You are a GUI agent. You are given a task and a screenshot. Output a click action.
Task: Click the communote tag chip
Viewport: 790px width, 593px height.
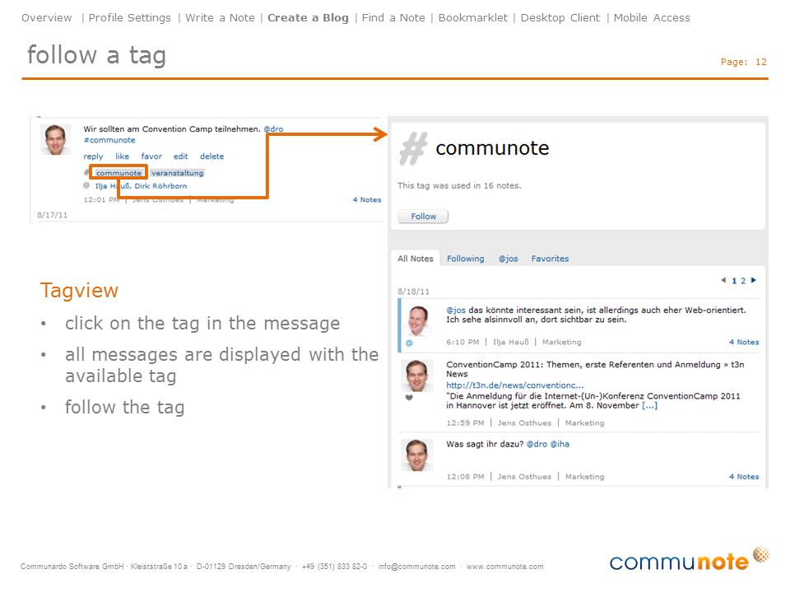pos(118,173)
